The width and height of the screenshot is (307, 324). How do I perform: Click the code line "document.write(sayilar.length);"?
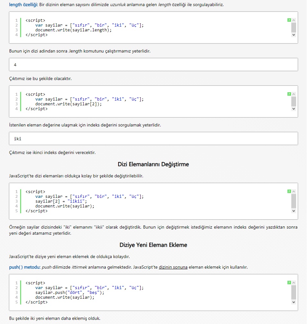[x=73, y=30]
